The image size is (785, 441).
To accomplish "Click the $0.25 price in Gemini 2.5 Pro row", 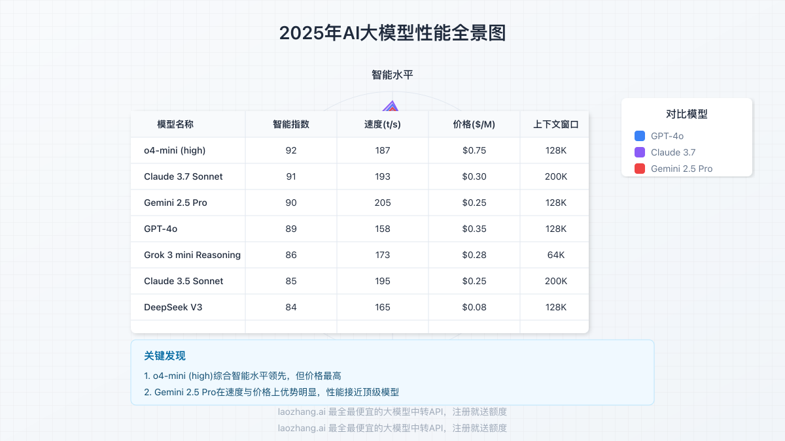I will [x=474, y=203].
